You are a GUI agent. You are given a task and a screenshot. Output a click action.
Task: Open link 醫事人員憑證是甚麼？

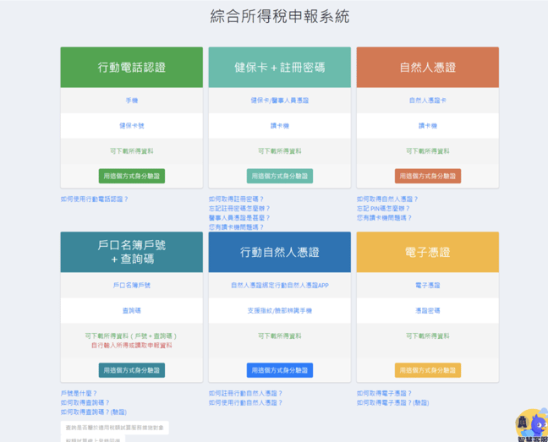tap(239, 218)
